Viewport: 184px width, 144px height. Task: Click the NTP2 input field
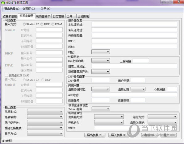pyautogui.click(x=134, y=46)
